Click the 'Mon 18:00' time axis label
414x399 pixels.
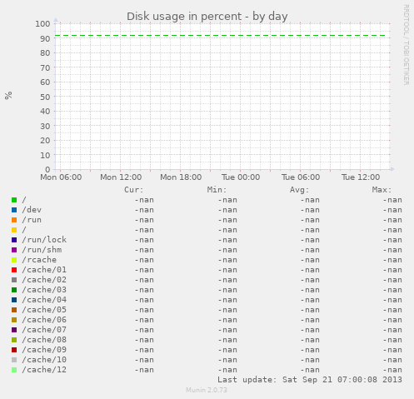[181, 177]
